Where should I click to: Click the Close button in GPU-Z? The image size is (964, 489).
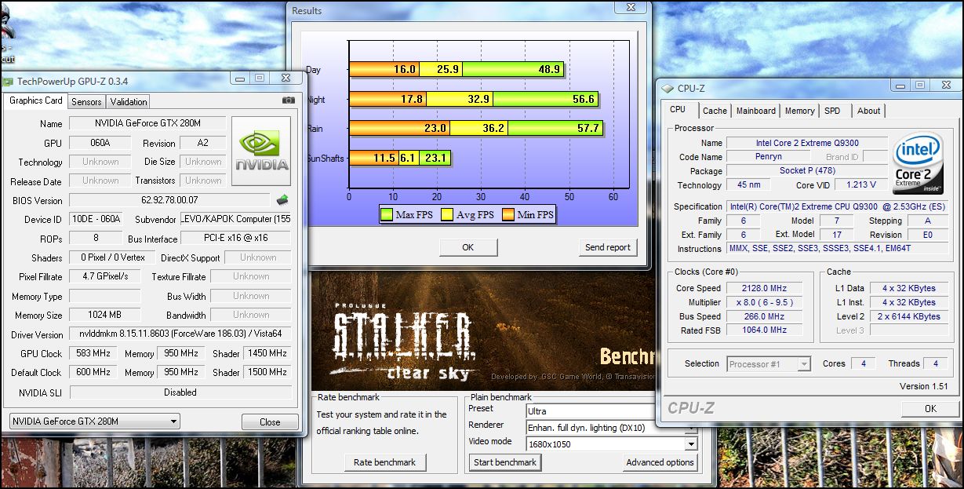click(270, 421)
